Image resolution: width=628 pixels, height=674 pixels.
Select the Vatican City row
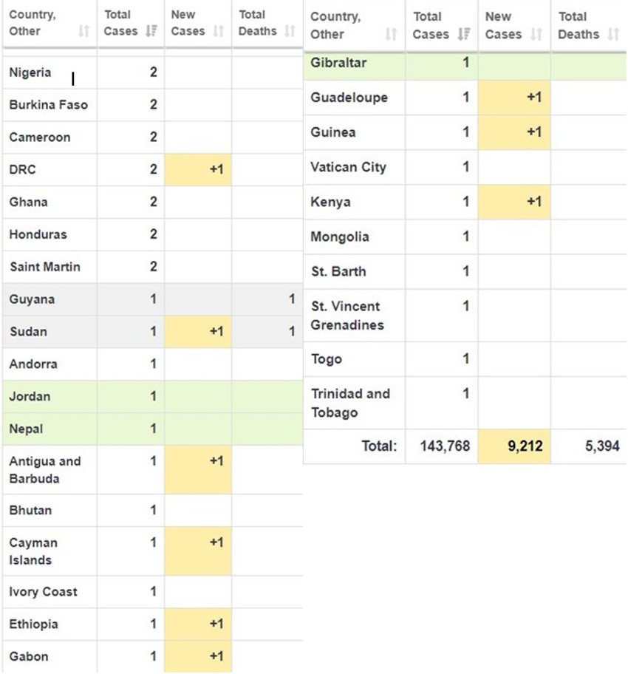(348, 167)
